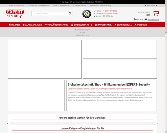The height and width of the screenshot is (133, 167).
Task: Click 'Schneller Versand' text
Action: pyautogui.click(x=80, y=6)
